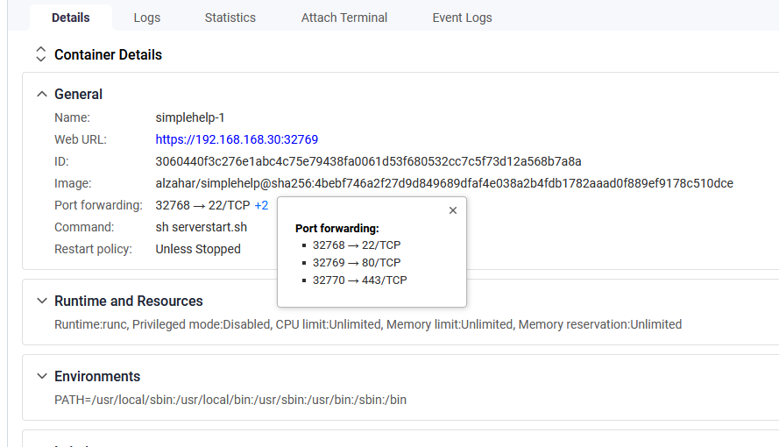
Task: Click the container ID value text
Action: coord(368,161)
